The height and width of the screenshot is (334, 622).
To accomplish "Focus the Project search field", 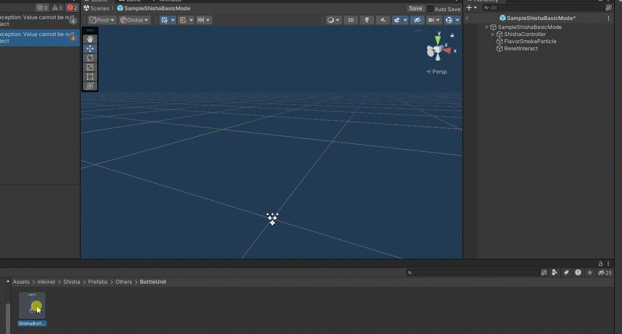I will (x=473, y=273).
